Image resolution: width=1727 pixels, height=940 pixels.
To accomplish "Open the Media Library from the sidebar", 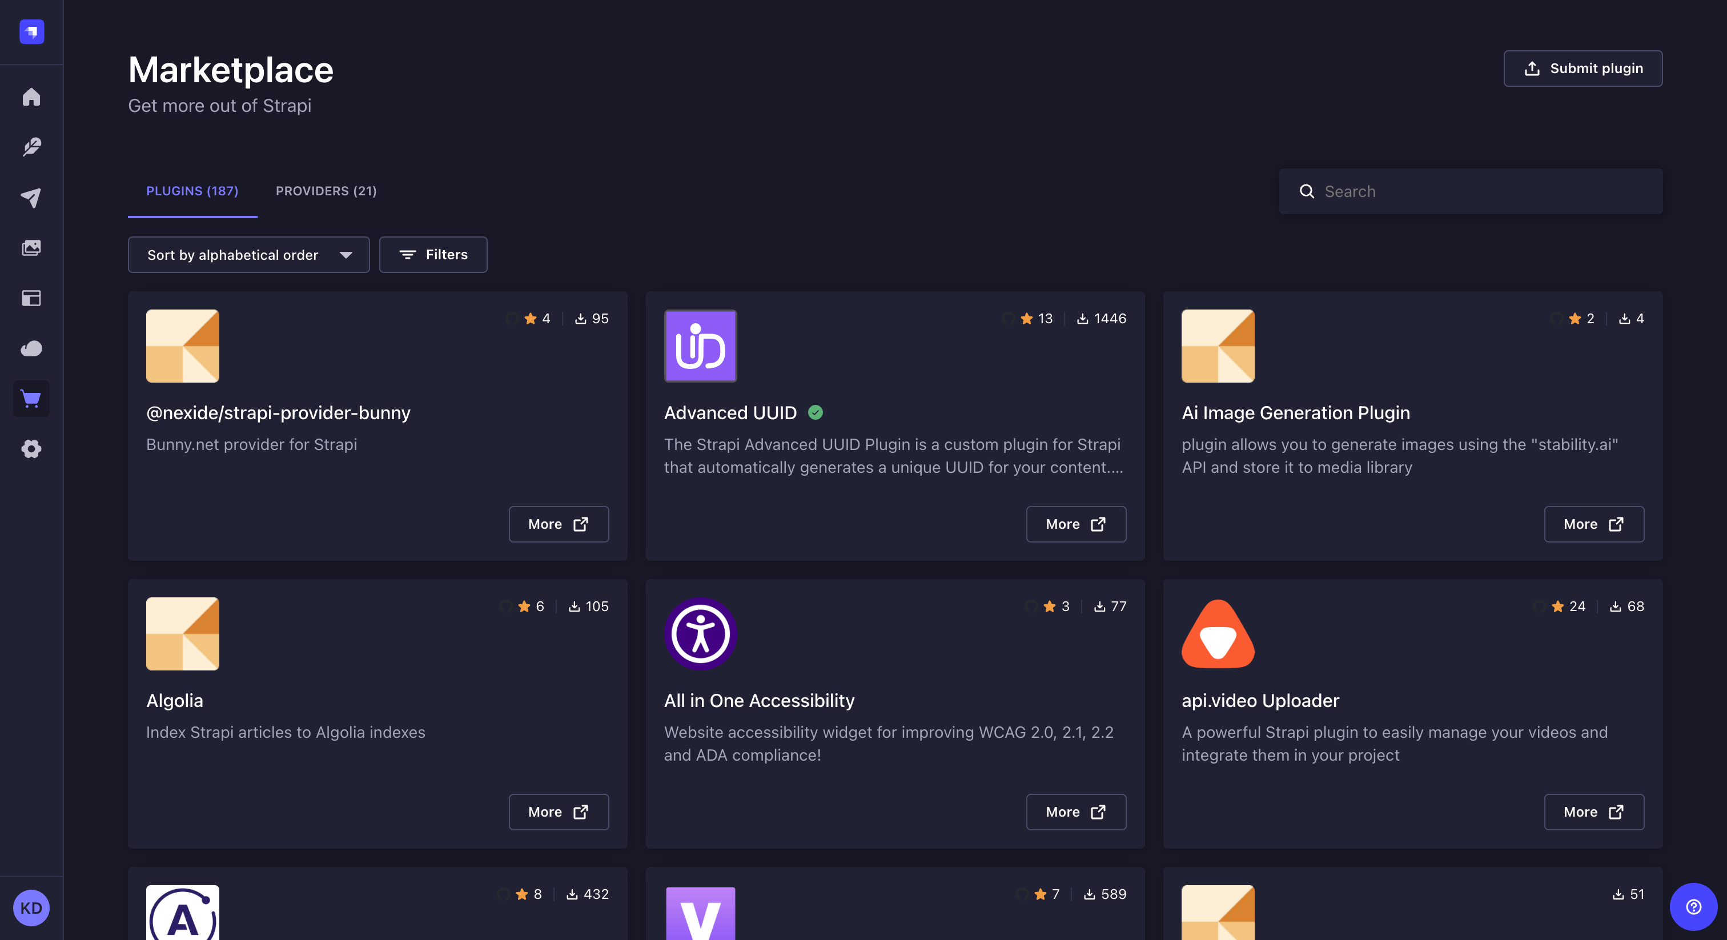I will click(x=31, y=247).
